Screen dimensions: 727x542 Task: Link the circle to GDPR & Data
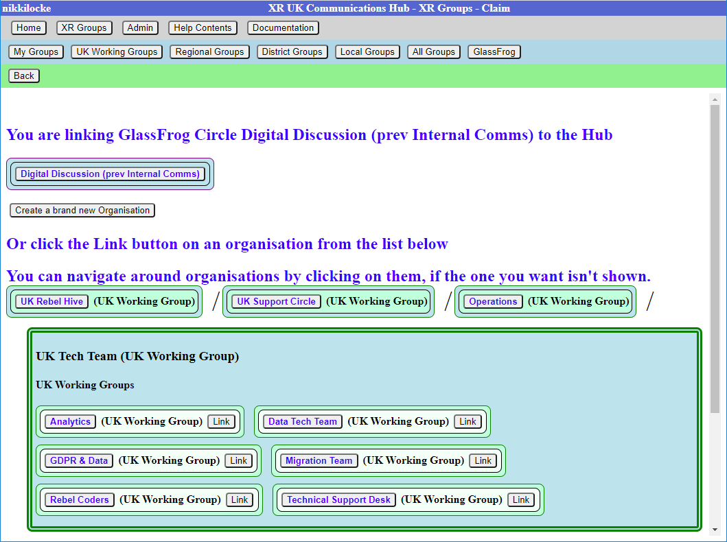click(x=238, y=460)
